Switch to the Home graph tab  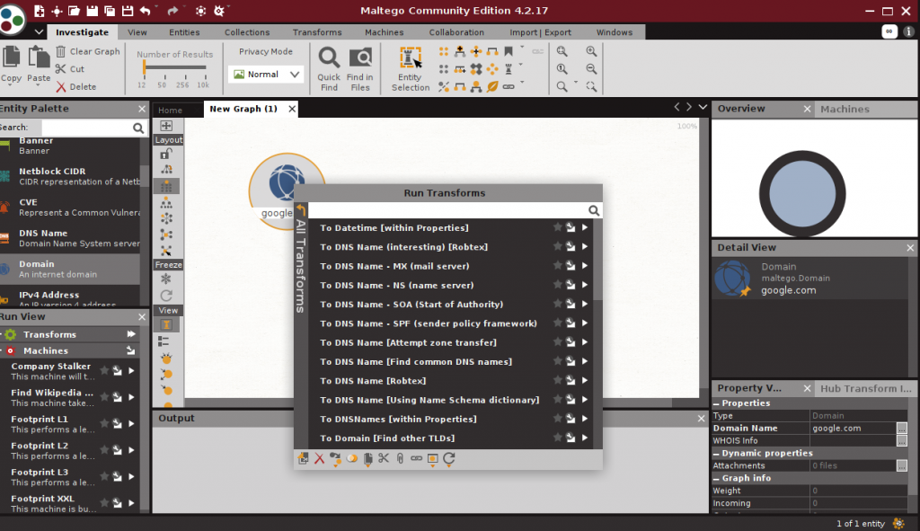pyautogui.click(x=170, y=110)
